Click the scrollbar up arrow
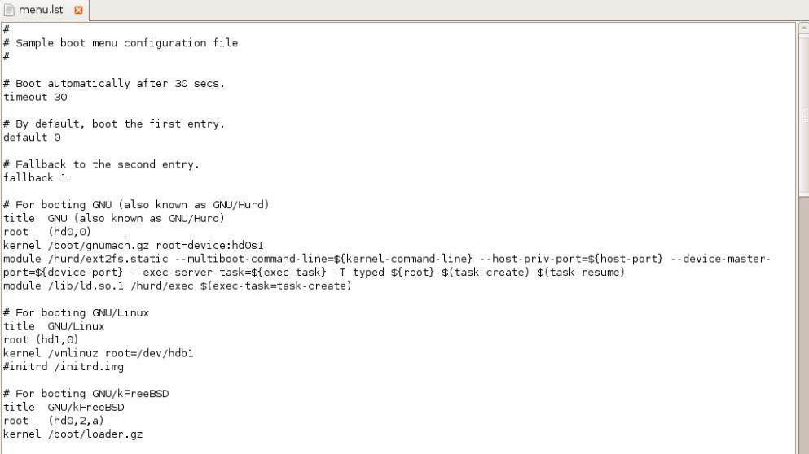Screen dimensions: 809x454 tap(804, 28)
